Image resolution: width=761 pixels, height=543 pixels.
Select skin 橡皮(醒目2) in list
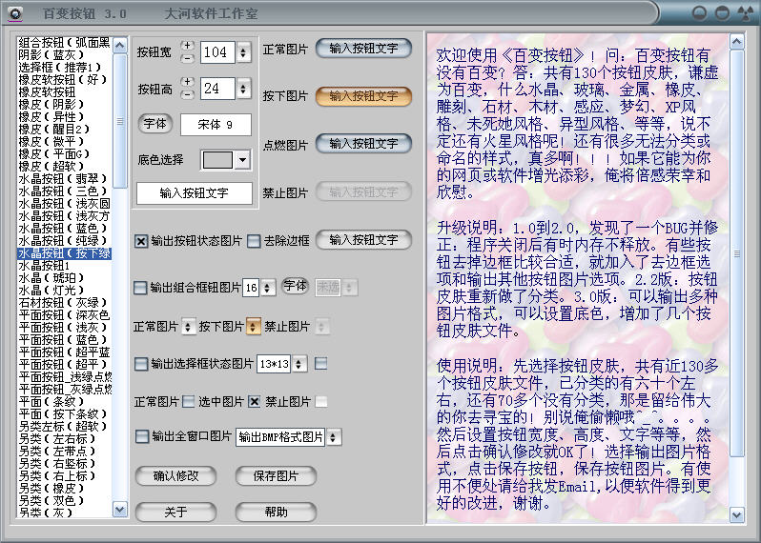point(65,129)
